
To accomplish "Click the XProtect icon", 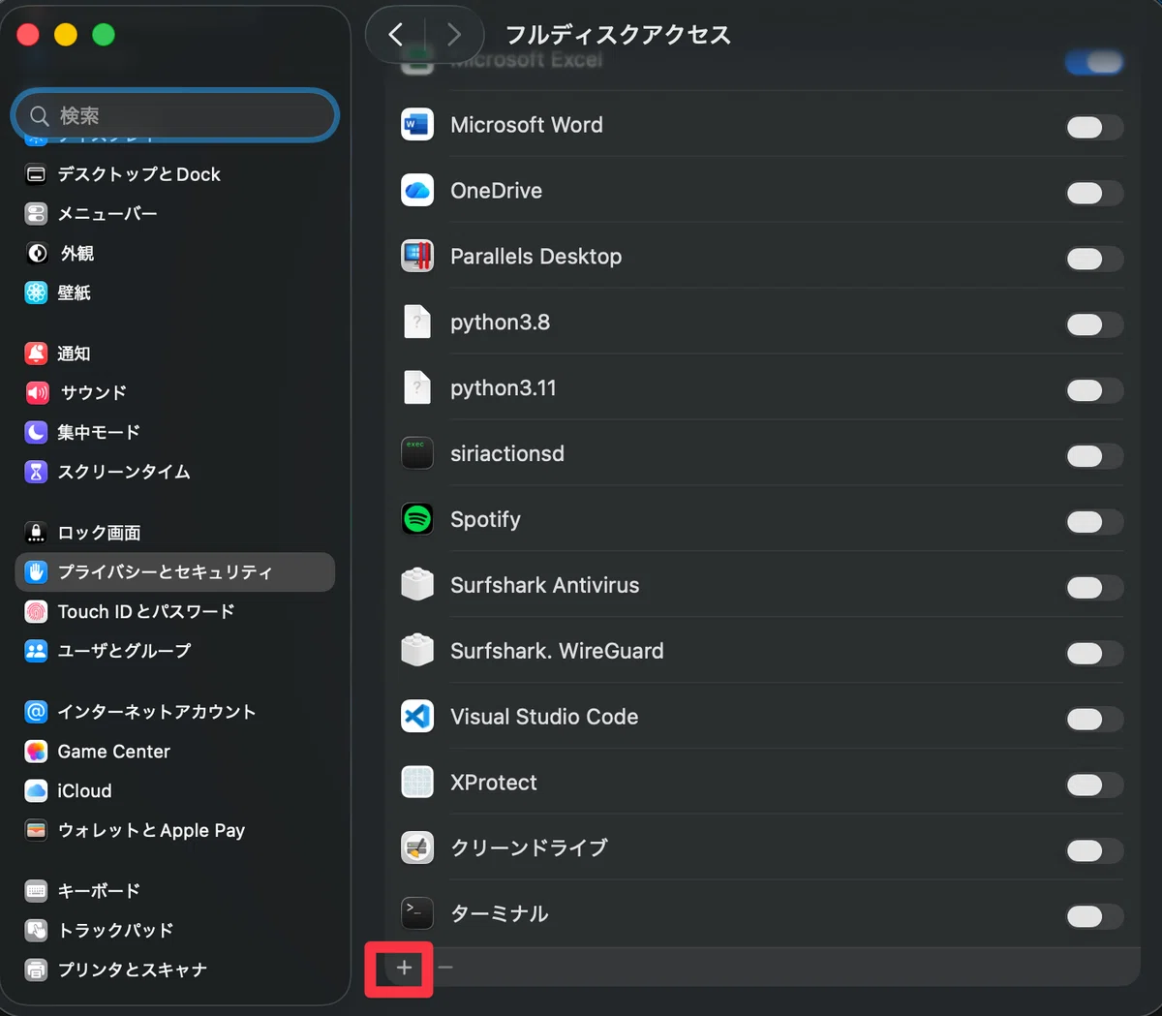I will pos(417,783).
